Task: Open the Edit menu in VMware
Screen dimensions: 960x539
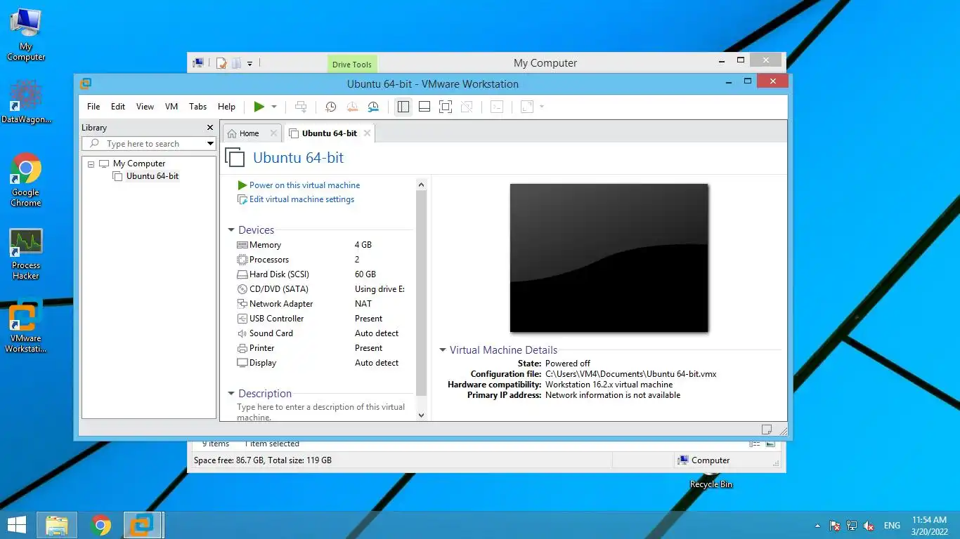Action: click(x=118, y=107)
